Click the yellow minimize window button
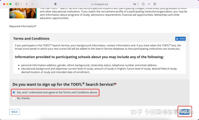The height and width of the screenshot is (120, 199). [7, 4]
